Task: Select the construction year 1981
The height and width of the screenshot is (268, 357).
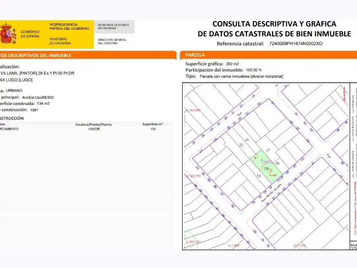Action: point(34,110)
